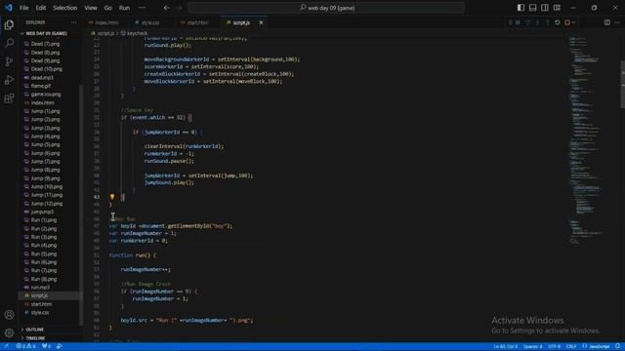Click the Spaces: 4 indentation setting

click(x=533, y=346)
